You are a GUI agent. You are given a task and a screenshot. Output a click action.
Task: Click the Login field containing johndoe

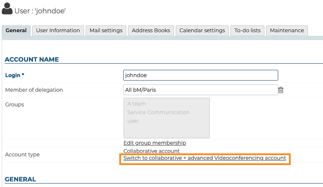click(x=200, y=75)
